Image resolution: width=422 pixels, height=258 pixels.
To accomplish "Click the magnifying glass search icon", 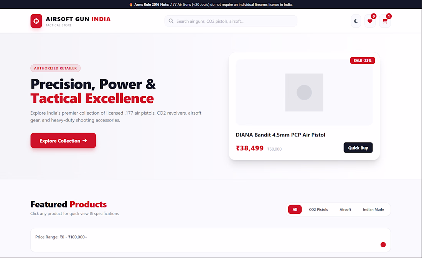I will (171, 21).
